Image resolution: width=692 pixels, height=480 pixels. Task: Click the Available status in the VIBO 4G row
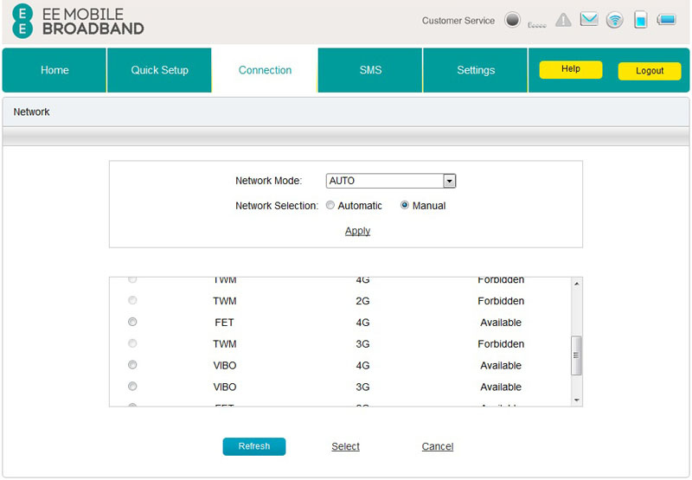point(501,365)
